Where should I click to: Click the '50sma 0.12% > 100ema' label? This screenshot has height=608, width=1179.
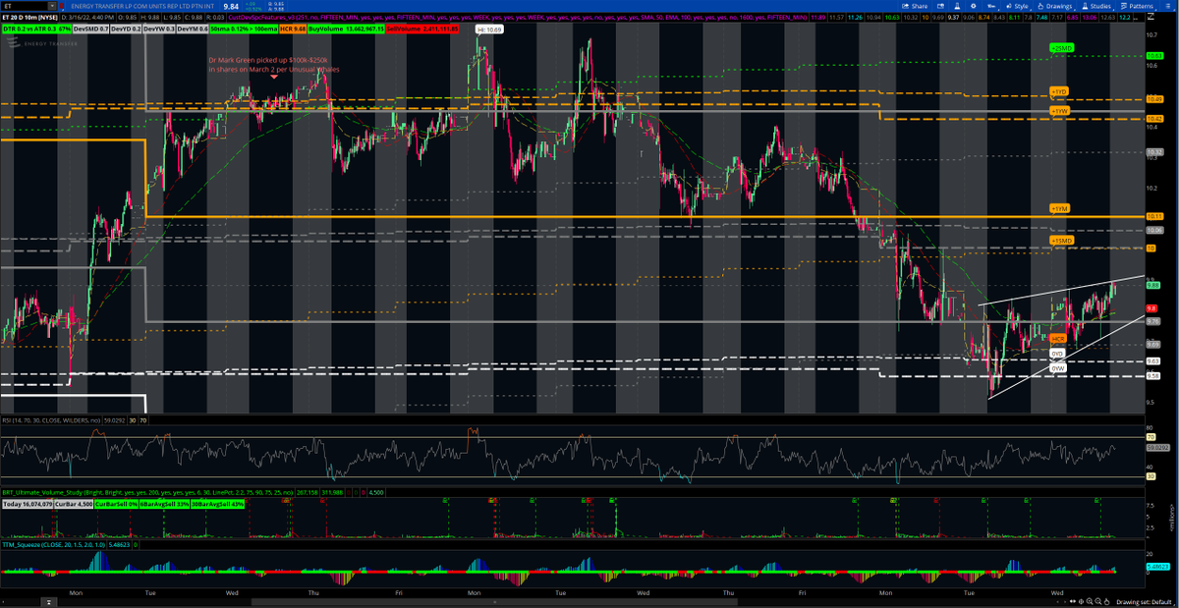tap(244, 28)
